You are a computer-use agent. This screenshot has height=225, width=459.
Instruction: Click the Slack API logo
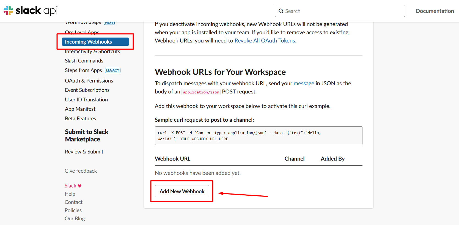31,11
